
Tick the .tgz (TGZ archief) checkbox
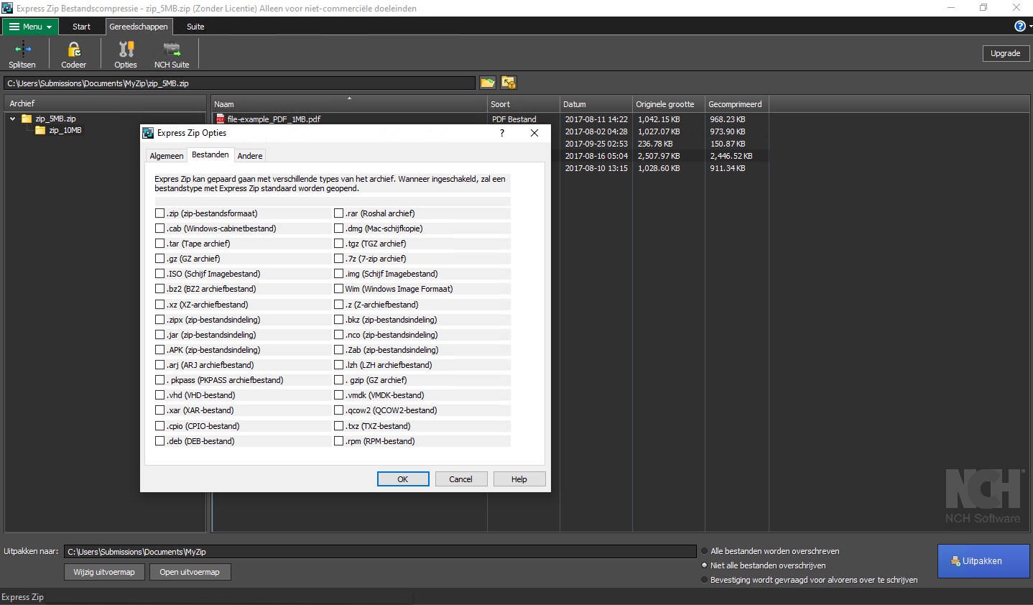point(339,244)
